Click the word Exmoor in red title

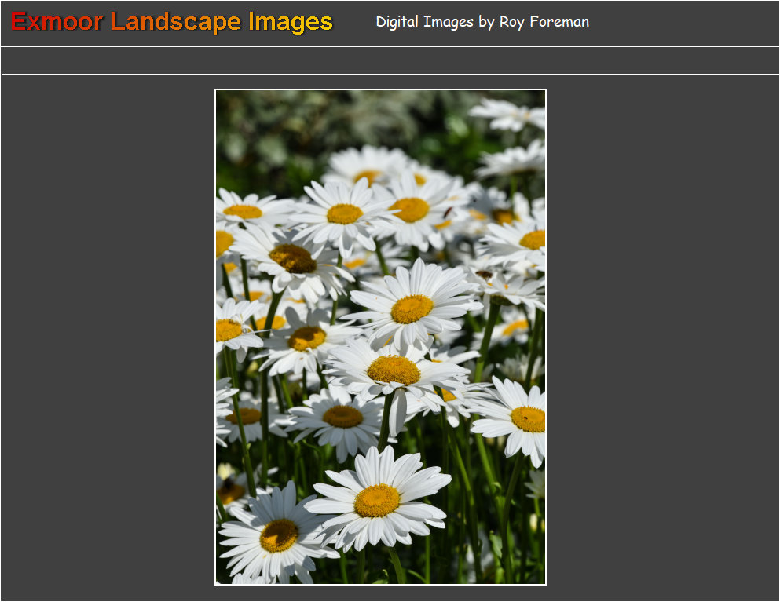pyautogui.click(x=57, y=22)
